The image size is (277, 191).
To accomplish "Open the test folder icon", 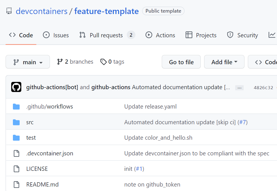I will 16,137.
